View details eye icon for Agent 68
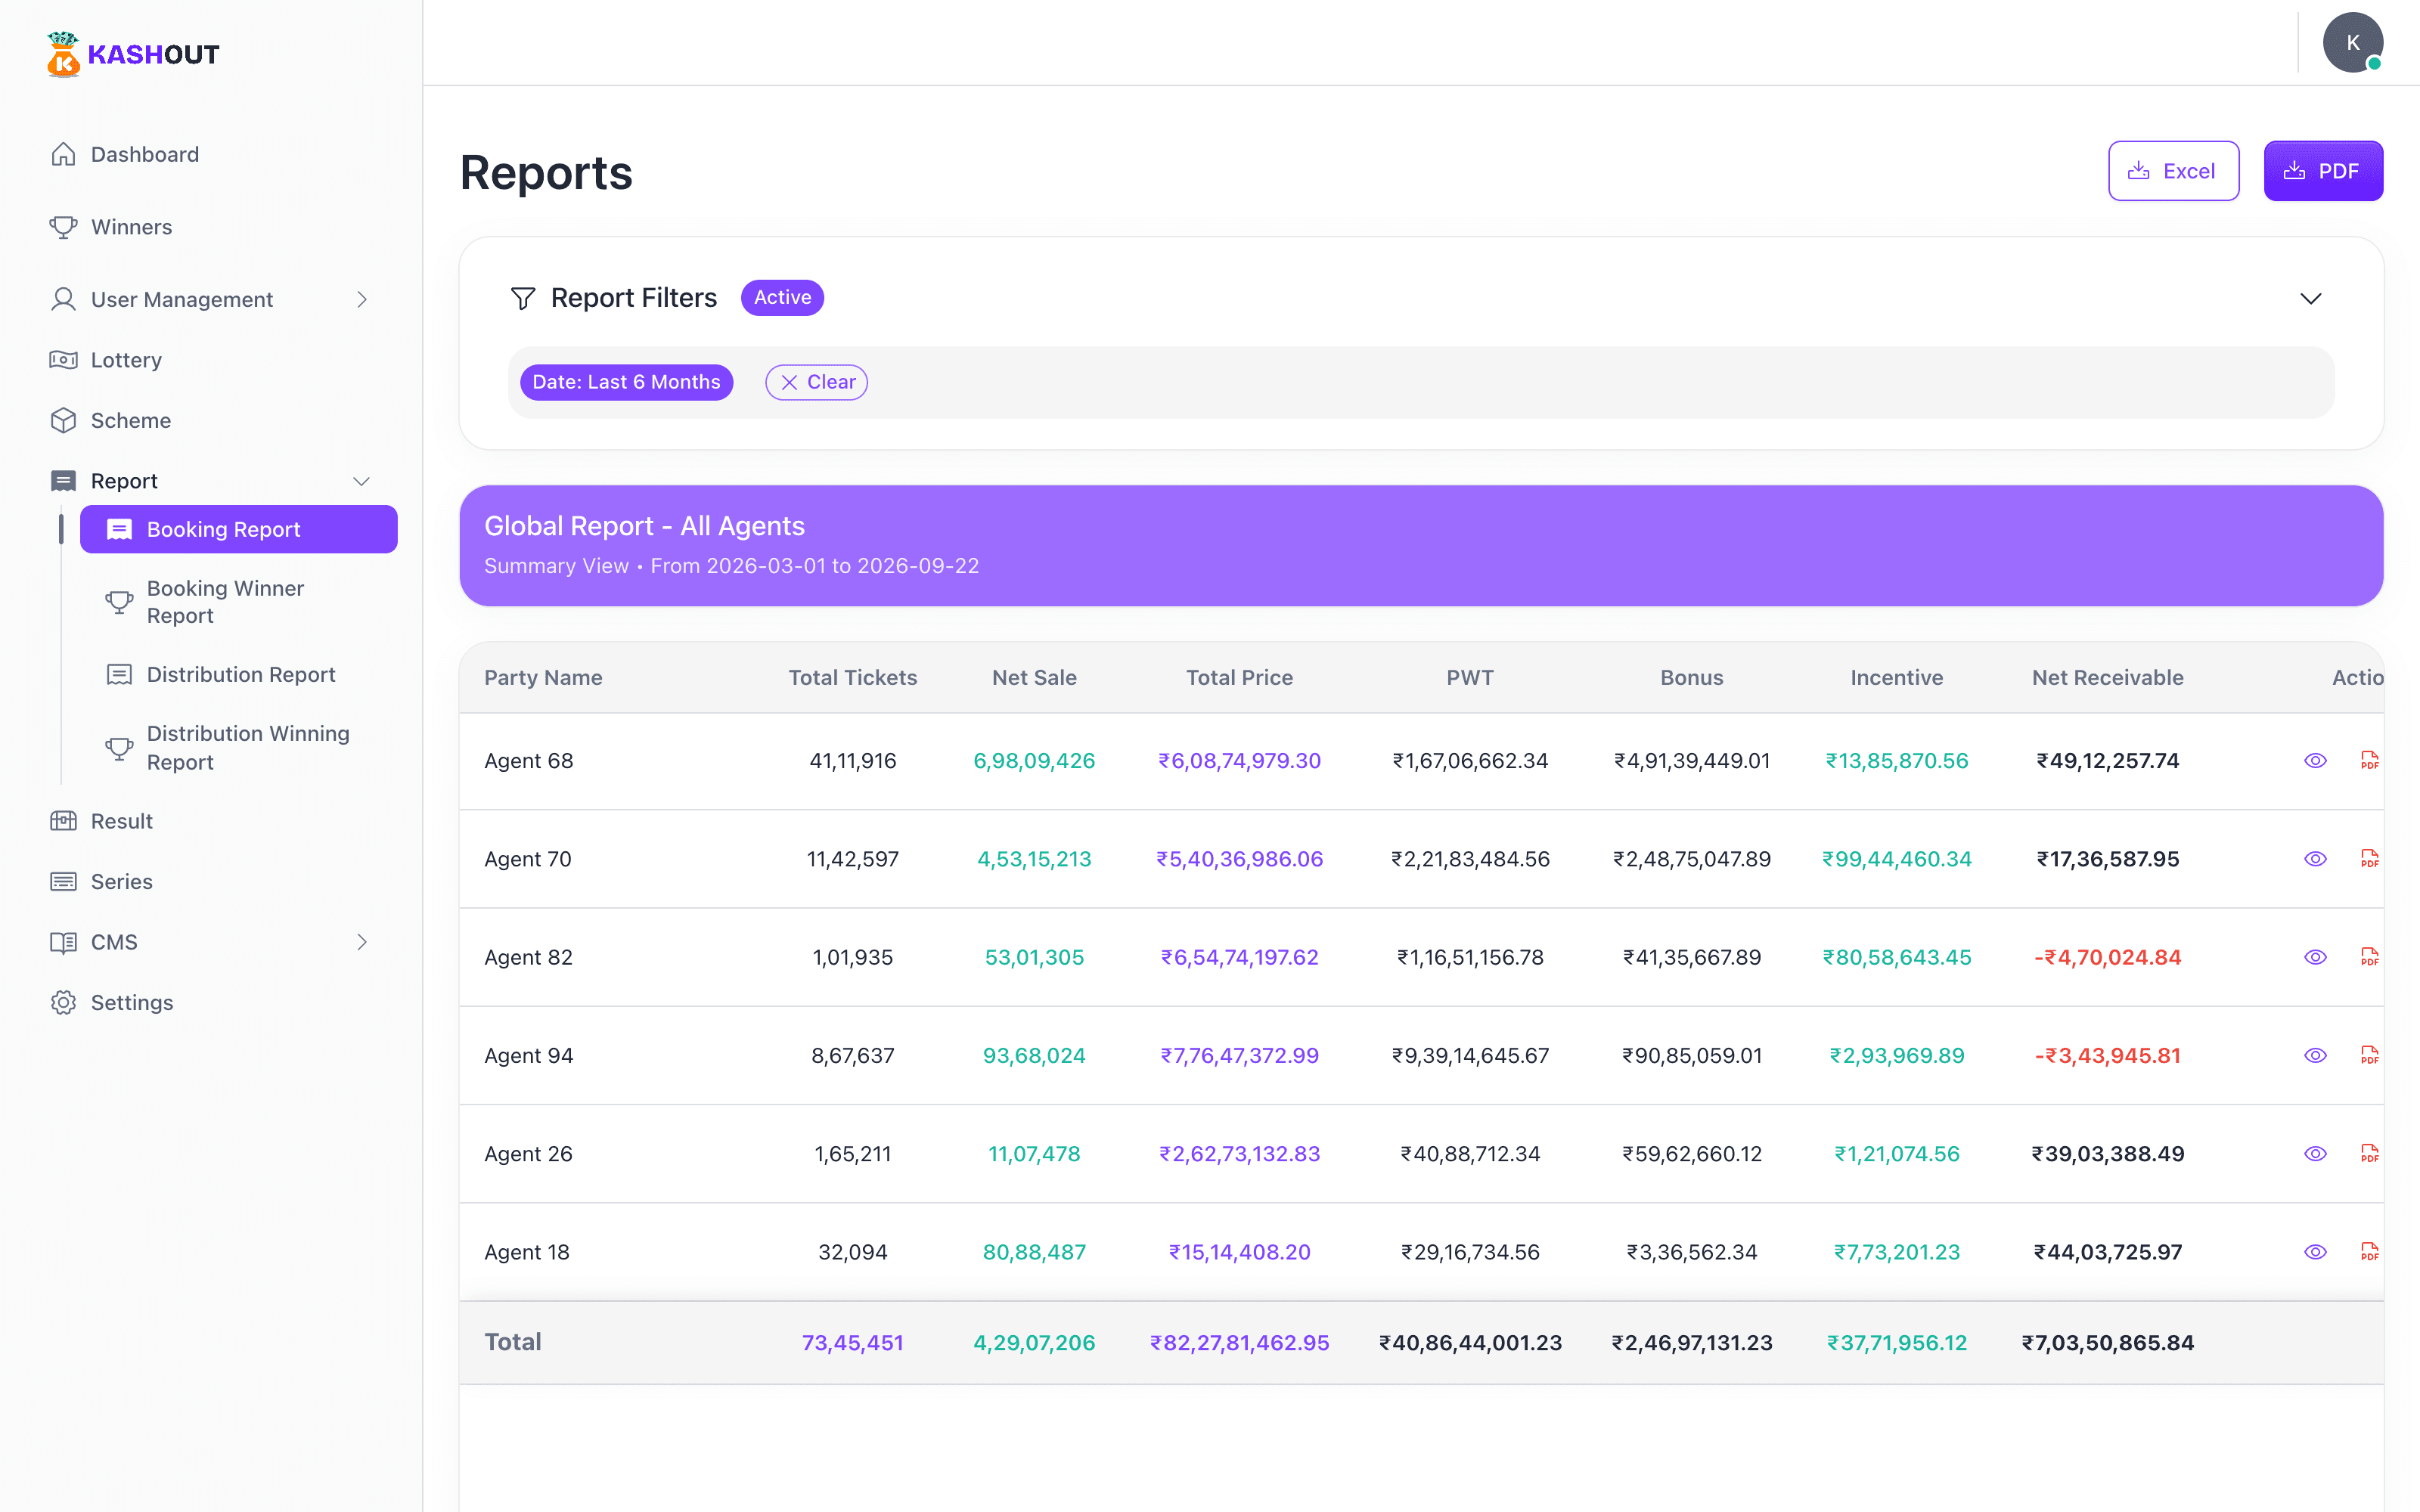This screenshot has width=2420, height=1512. (x=2315, y=760)
